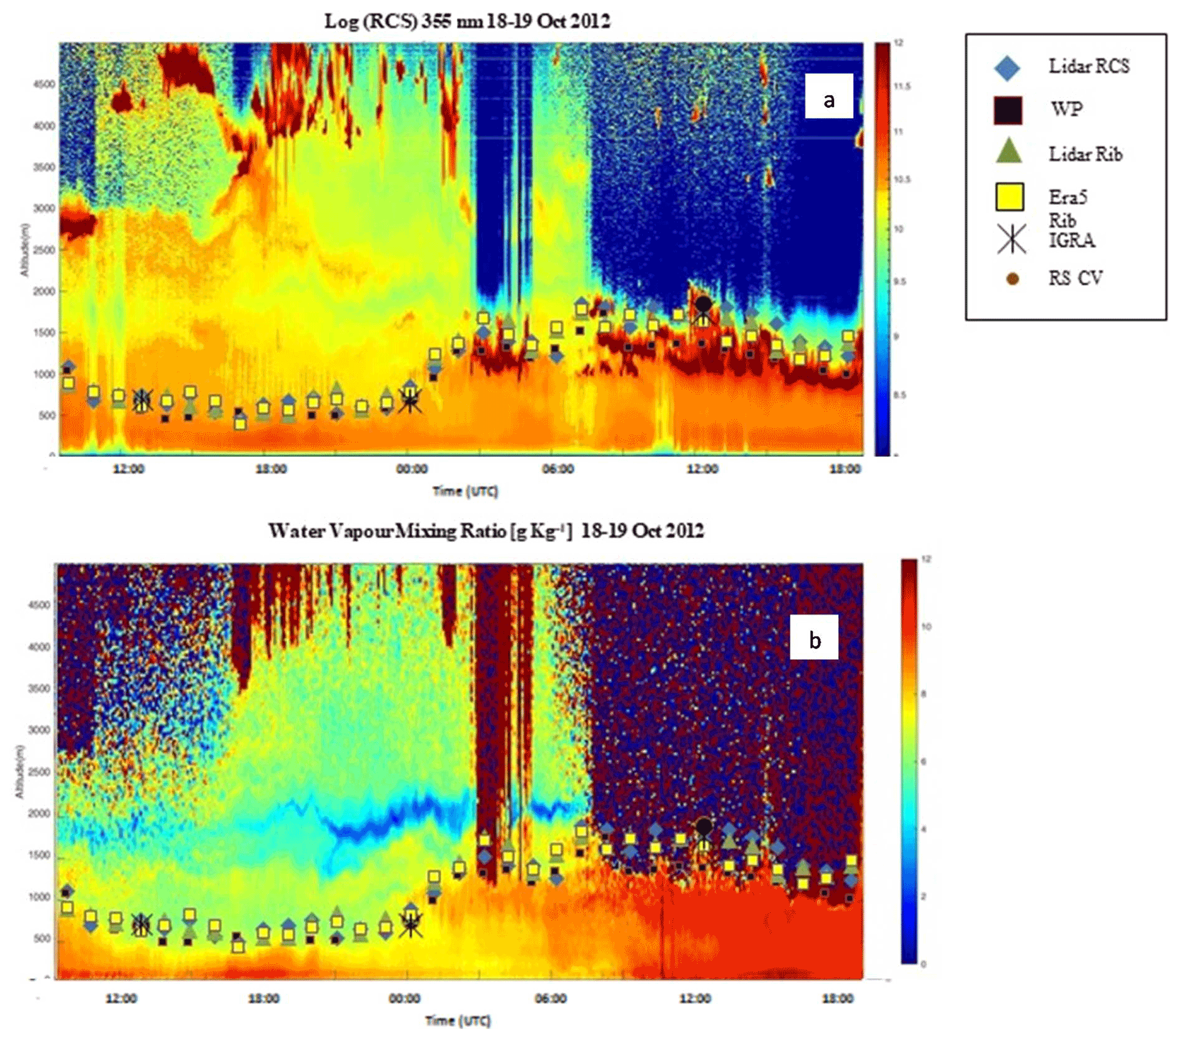Click the asterisk Rib IGRA legend icon
Screen dimensions: 1180x1039
(x=1011, y=239)
